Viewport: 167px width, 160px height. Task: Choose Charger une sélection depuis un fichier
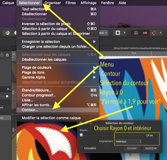pyautogui.click(x=58, y=47)
